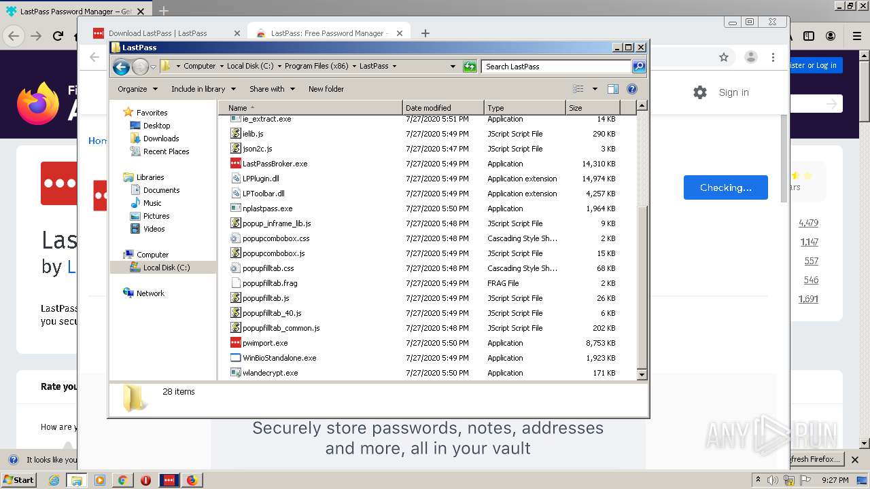The image size is (870, 489).
Task: Expand arrow after Computer in breadcrumb
Action: (x=222, y=67)
